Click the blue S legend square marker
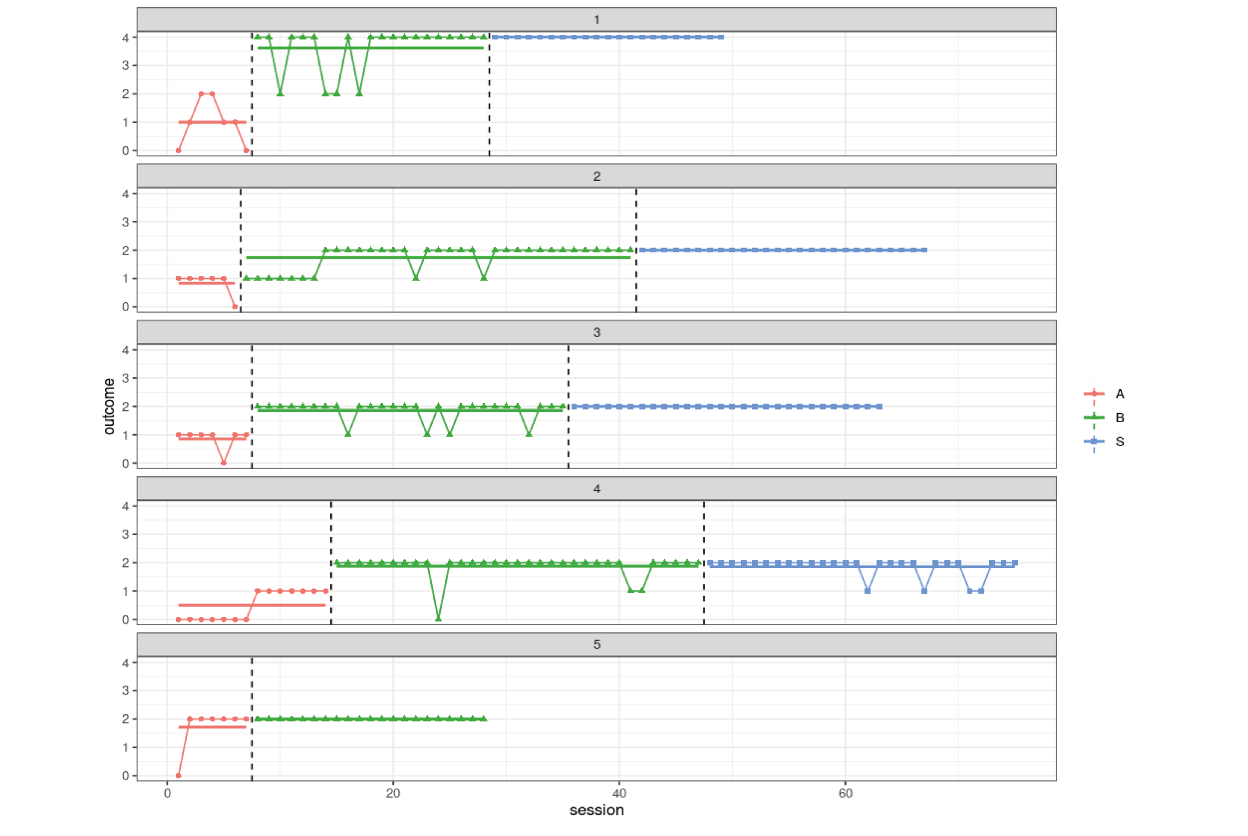 1094,441
